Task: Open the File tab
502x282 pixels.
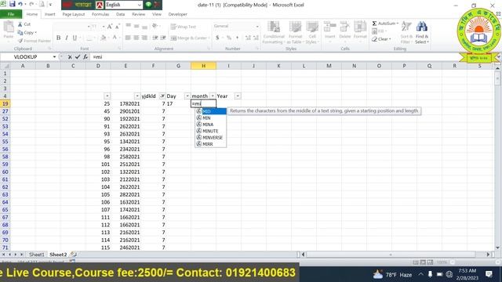Action: pos(11,14)
